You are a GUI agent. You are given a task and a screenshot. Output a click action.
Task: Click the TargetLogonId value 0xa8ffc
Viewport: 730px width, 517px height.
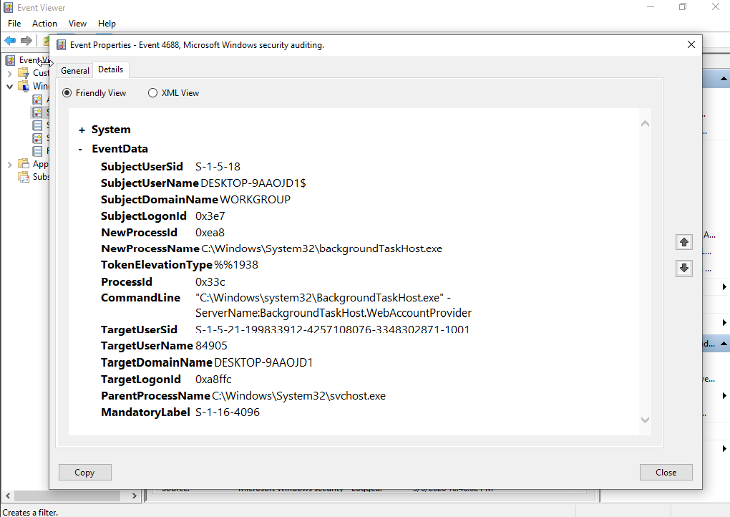point(214,380)
